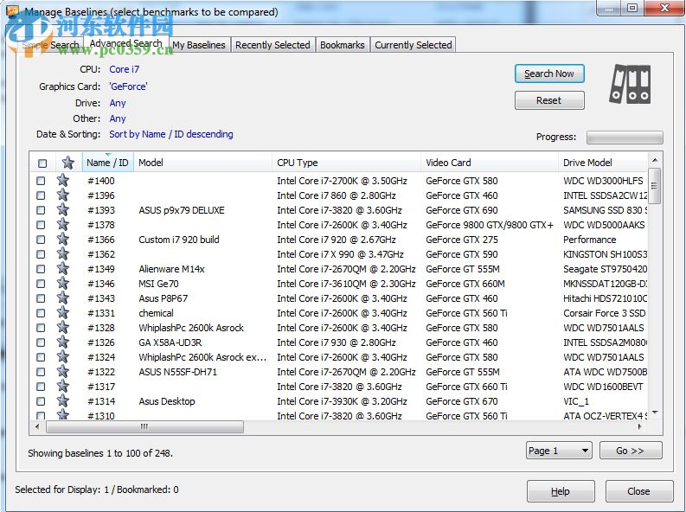The height and width of the screenshot is (512, 686).
Task: Change the Graphics Card filter 'GeForce'
Action: pos(128,86)
